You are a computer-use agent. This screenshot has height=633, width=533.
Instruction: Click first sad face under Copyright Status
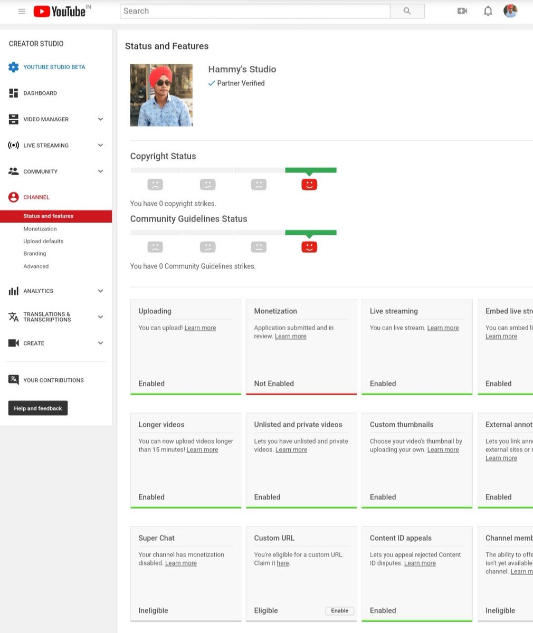pos(155,184)
